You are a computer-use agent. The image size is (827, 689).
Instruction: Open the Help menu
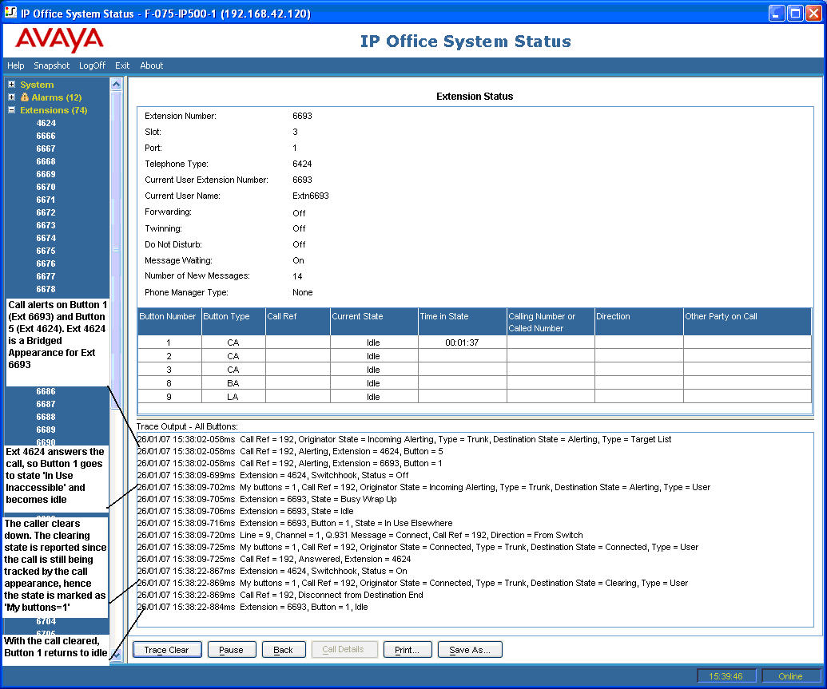click(15, 65)
